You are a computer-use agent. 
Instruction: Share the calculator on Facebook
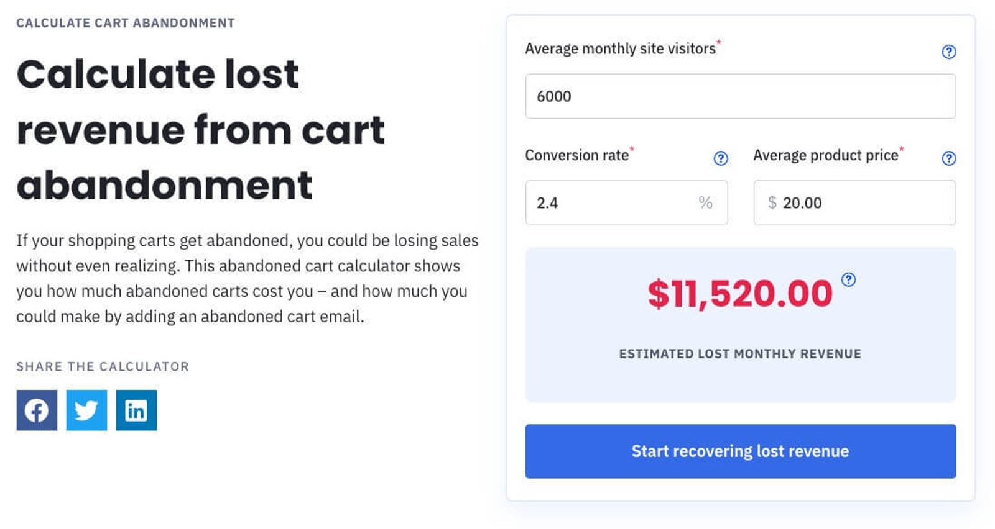pos(37,410)
